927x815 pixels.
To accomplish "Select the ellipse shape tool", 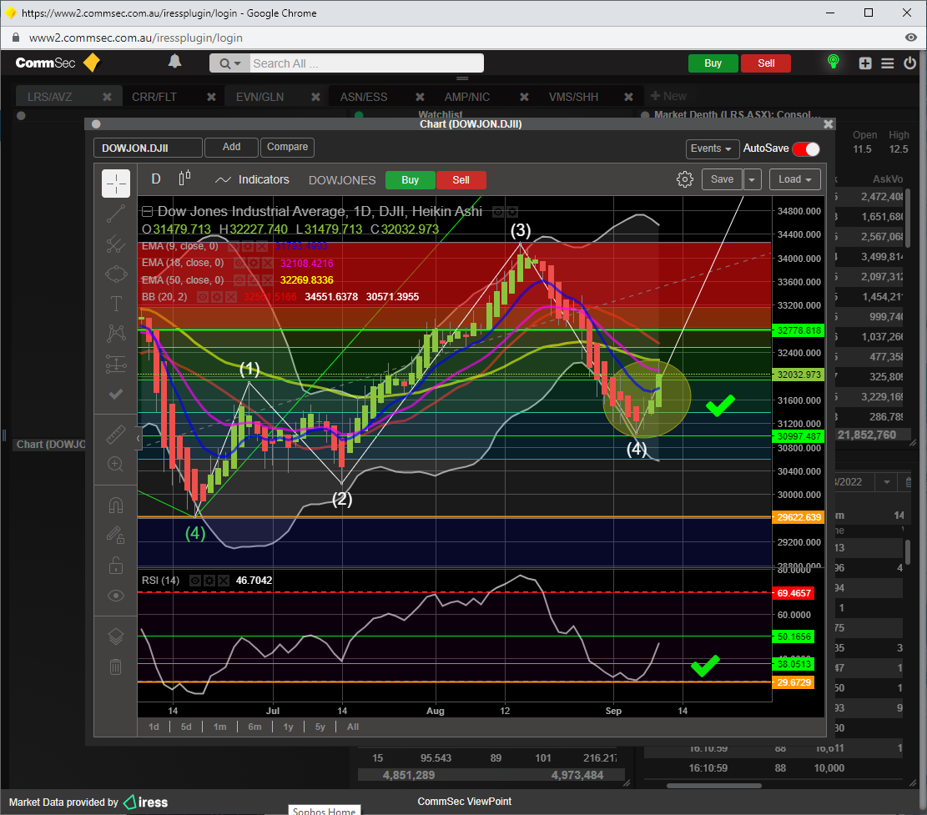I will pyautogui.click(x=116, y=274).
